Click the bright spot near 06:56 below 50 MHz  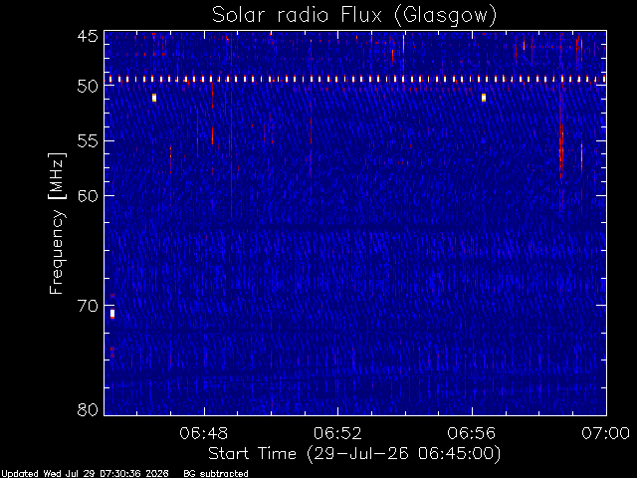pyautogui.click(x=484, y=98)
